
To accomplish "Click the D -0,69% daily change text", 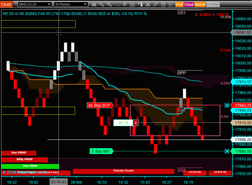I will click(212, 15).
